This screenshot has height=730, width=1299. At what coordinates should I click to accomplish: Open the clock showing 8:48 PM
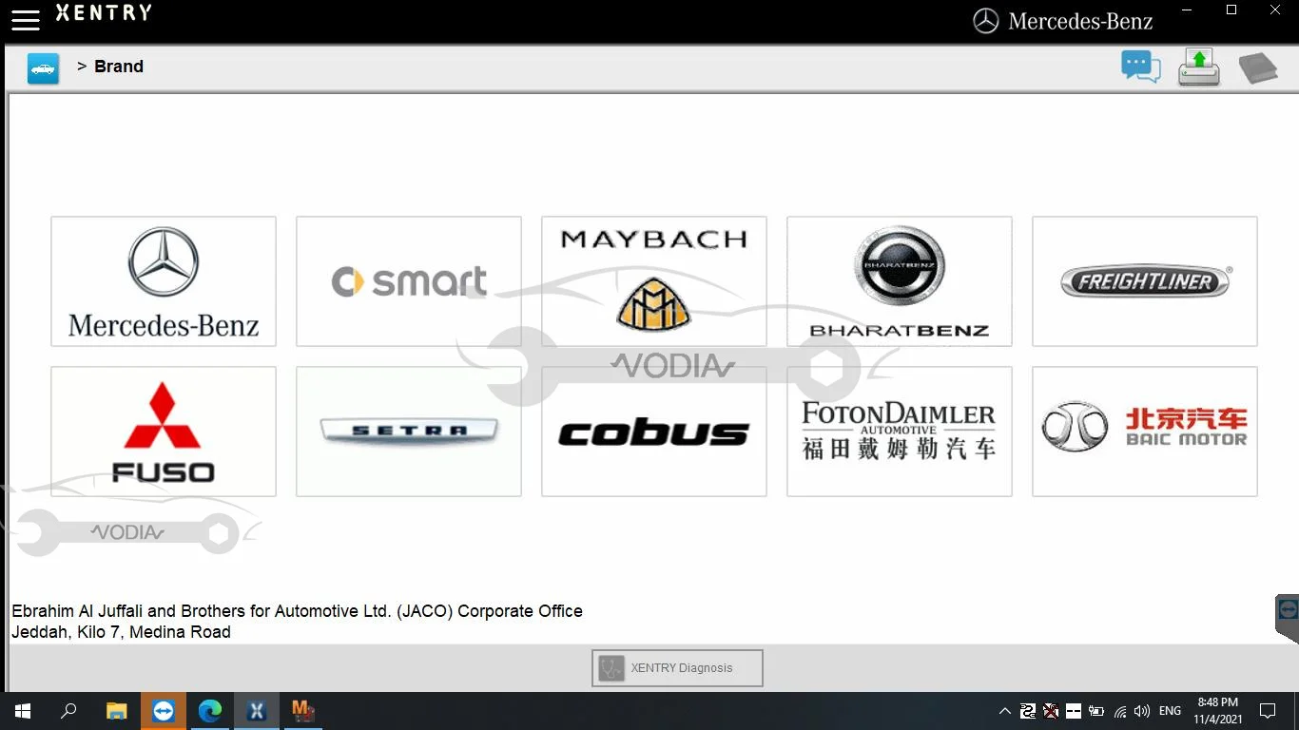click(1217, 711)
